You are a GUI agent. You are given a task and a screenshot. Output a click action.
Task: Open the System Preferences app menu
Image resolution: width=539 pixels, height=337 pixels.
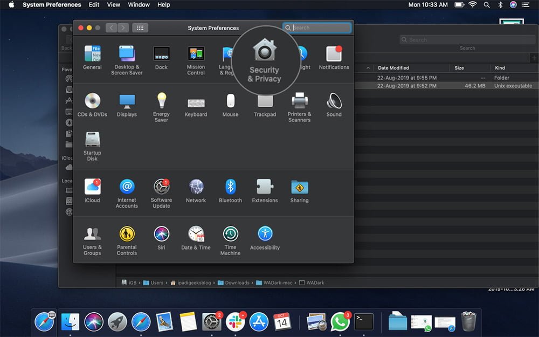tap(52, 5)
